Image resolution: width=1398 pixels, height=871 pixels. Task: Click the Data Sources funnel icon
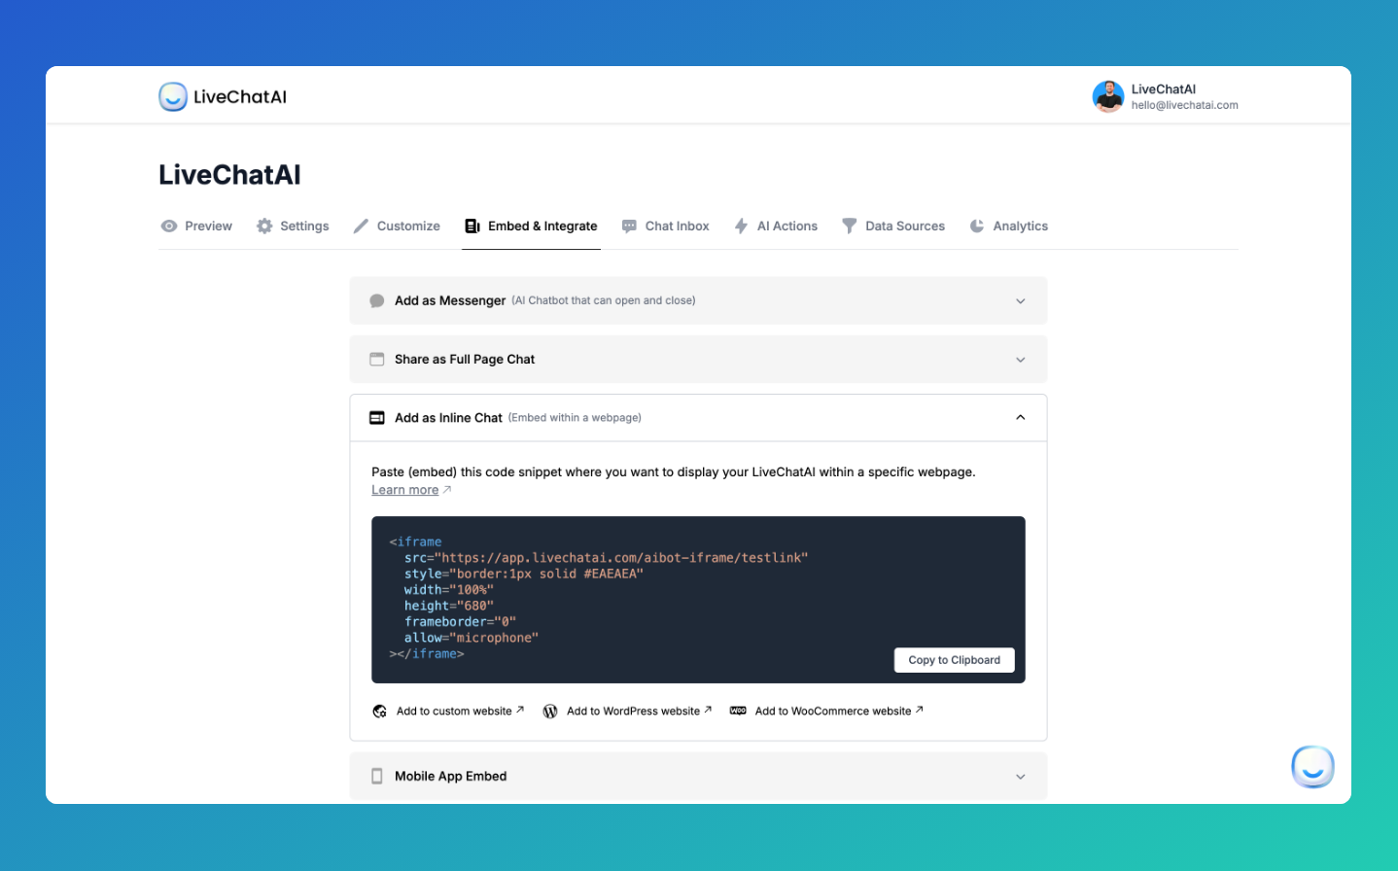tap(849, 226)
